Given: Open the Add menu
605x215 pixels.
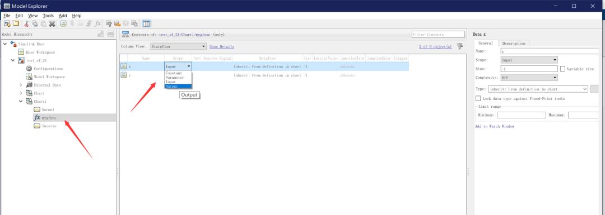Looking at the screenshot, I should click(x=63, y=16).
